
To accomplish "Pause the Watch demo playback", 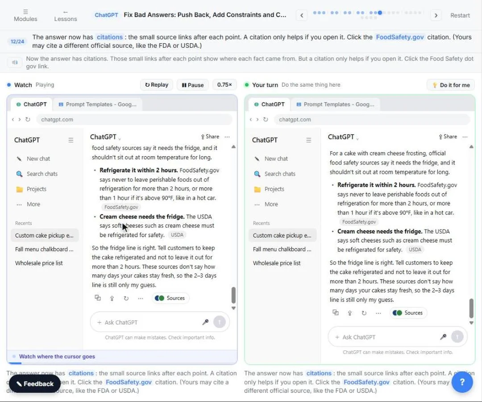I will coord(193,85).
